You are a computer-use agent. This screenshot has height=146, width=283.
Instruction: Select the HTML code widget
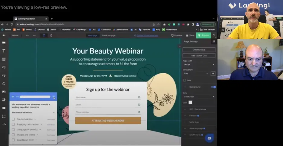click(4, 124)
